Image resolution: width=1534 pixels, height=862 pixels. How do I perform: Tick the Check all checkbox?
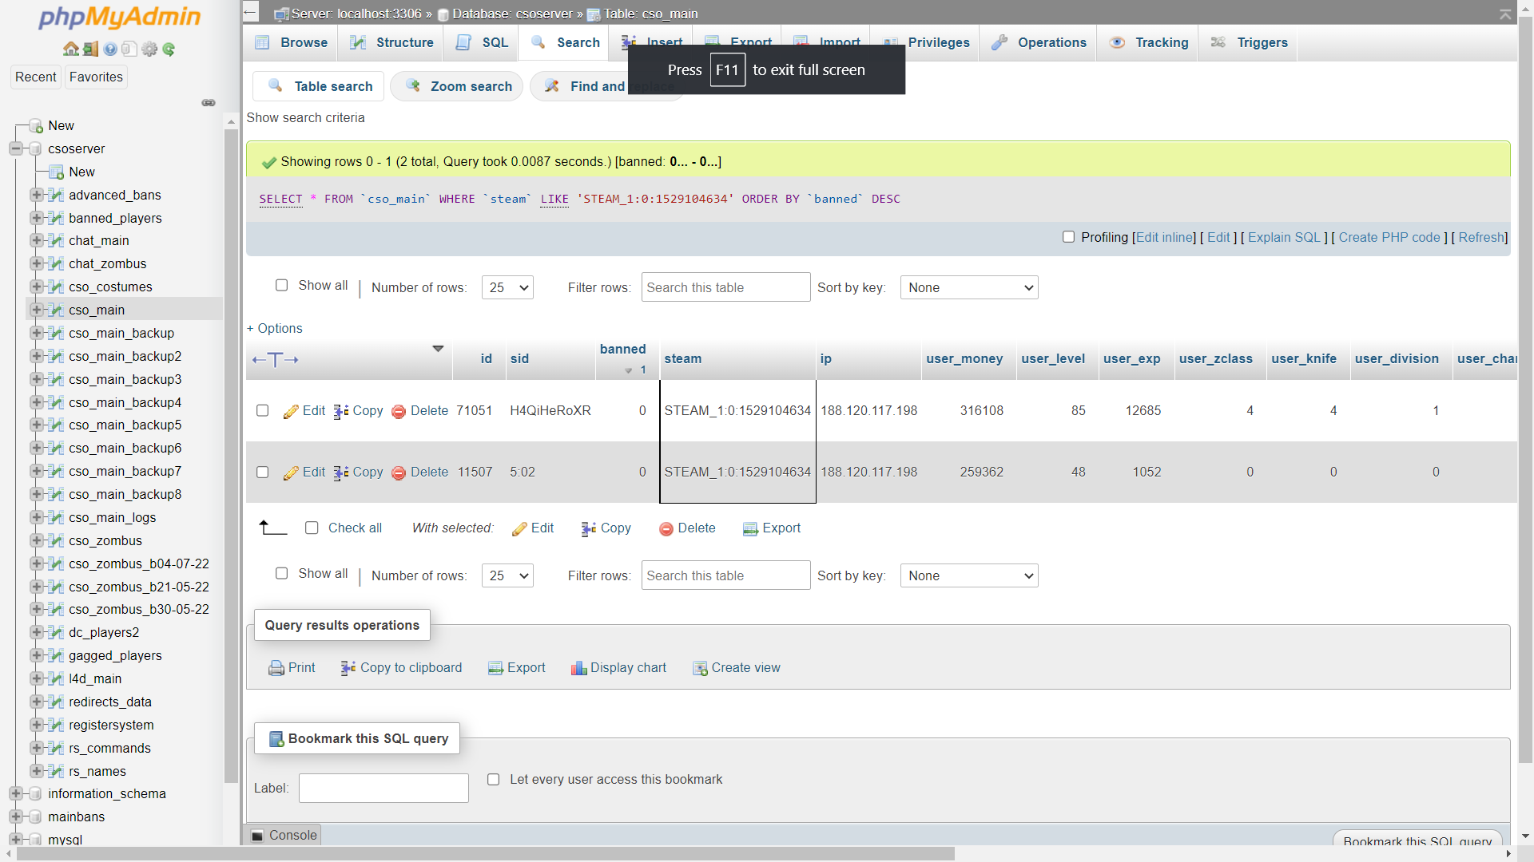[x=312, y=528]
